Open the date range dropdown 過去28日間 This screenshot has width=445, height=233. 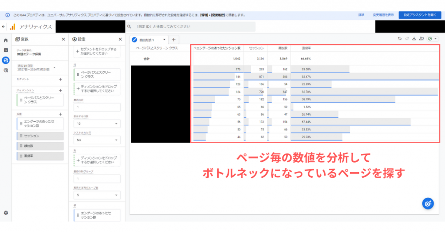pos(36,67)
